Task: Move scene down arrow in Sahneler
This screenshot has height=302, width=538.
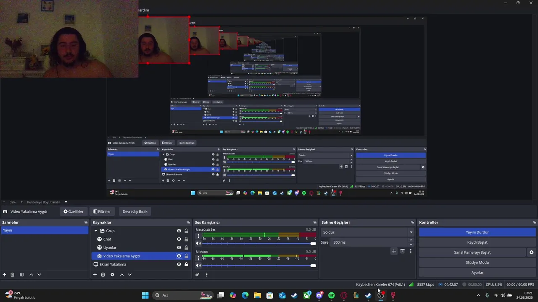Action: pos(39,275)
